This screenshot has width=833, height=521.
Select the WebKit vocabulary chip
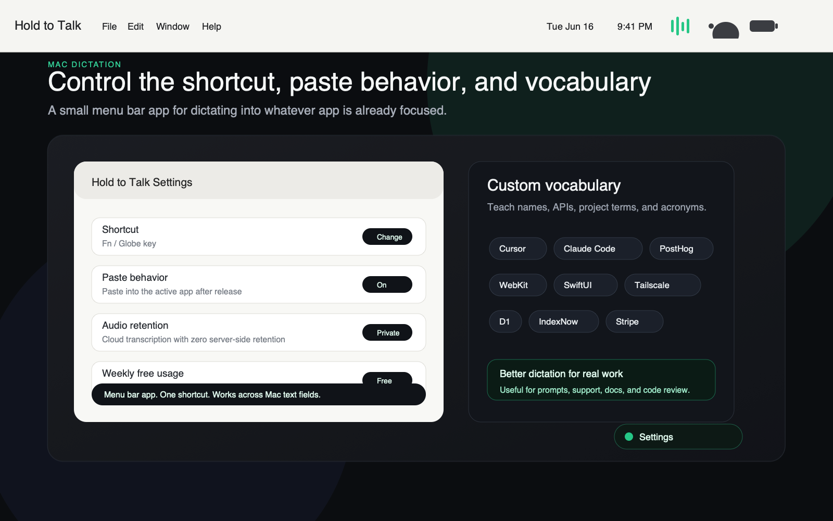518,285
